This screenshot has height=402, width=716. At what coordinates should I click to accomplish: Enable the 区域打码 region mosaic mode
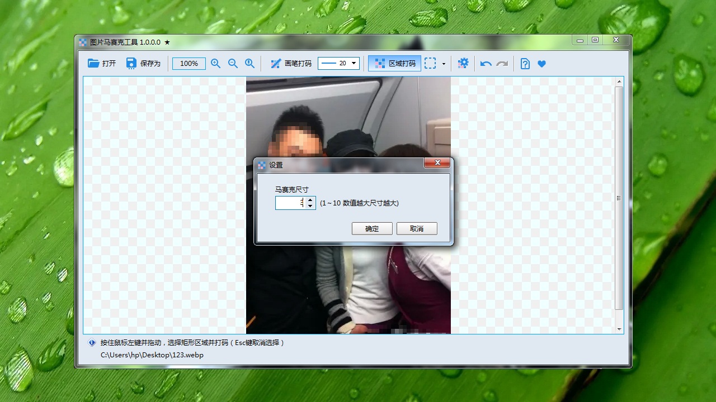pos(394,63)
